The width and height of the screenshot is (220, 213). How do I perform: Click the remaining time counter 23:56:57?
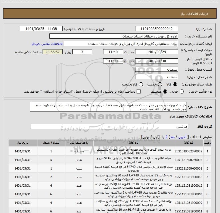coord(53,52)
